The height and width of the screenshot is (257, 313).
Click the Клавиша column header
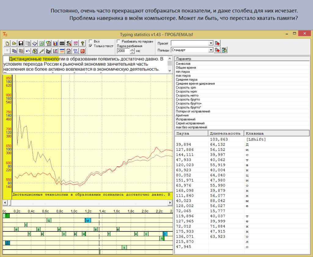pyautogui.click(x=277, y=133)
